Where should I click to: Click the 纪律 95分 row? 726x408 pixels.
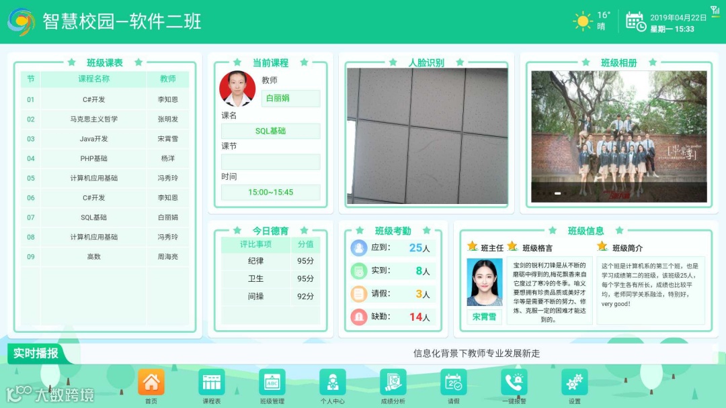[270, 261]
